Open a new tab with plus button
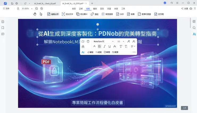The width and height of the screenshot is (197, 113). pos(92,3)
